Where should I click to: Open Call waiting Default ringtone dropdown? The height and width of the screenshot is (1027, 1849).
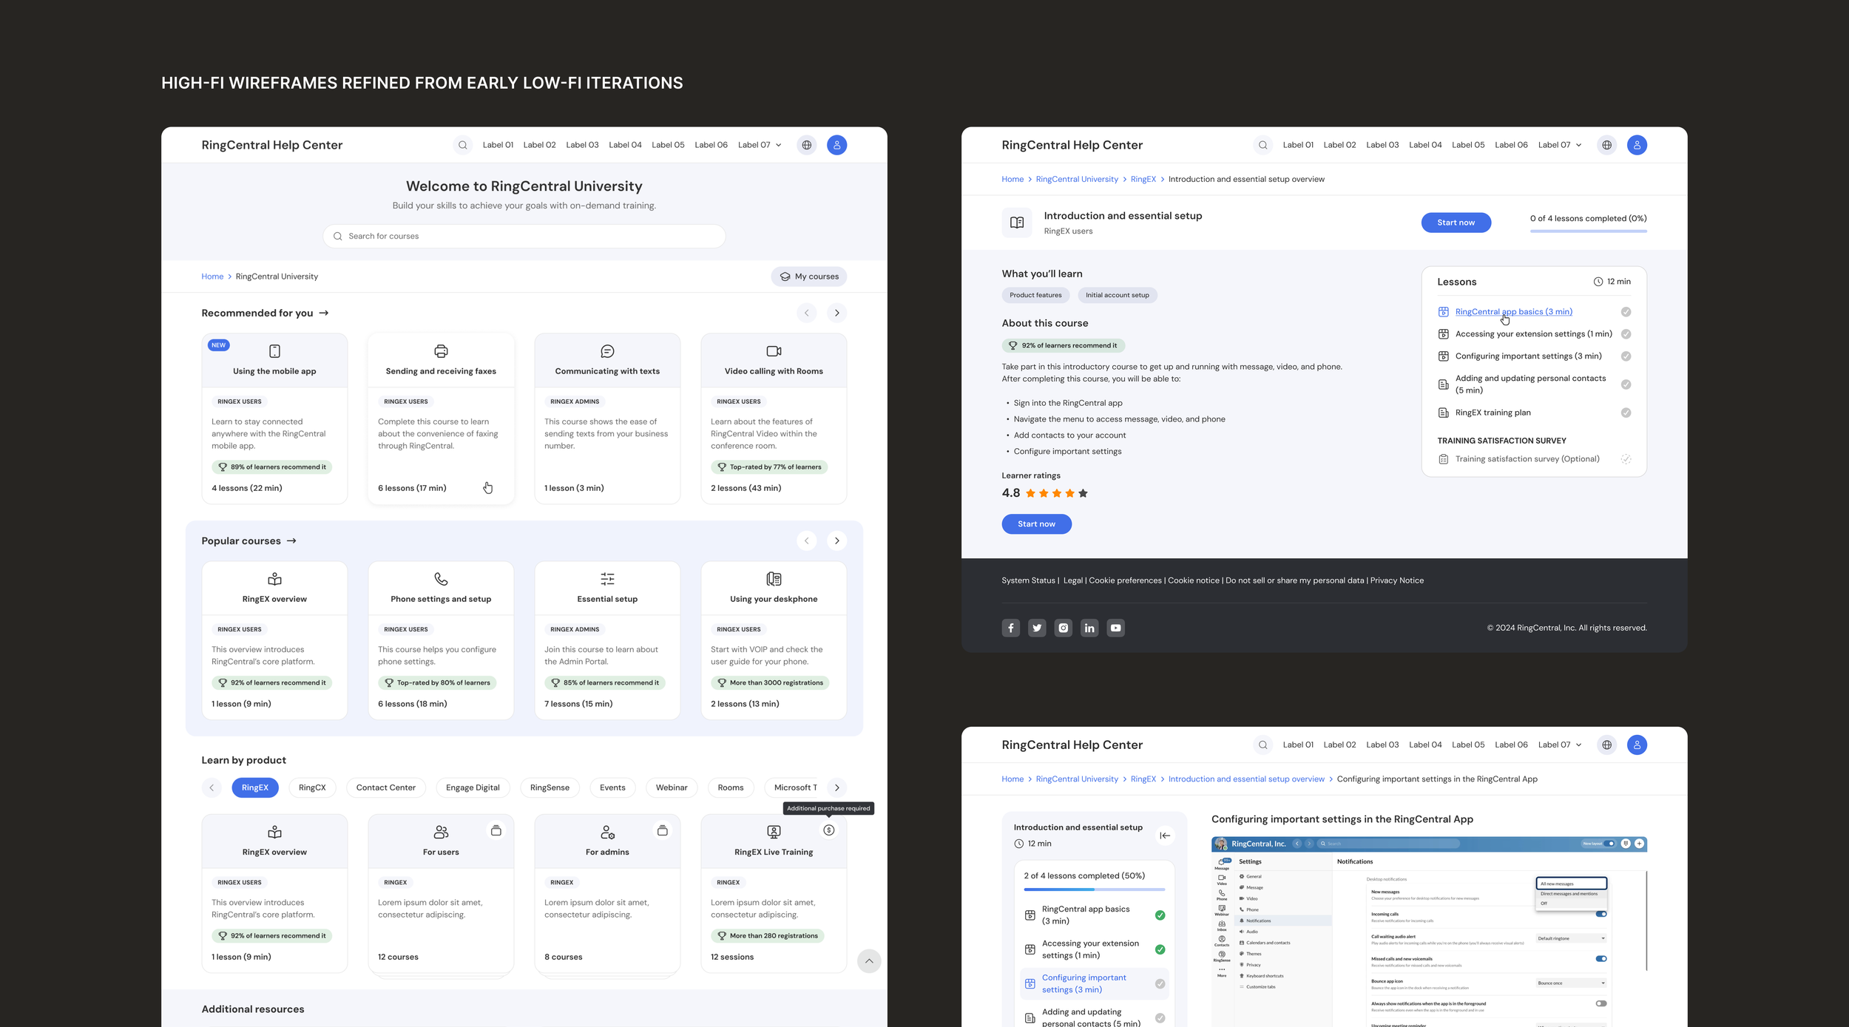(1570, 938)
